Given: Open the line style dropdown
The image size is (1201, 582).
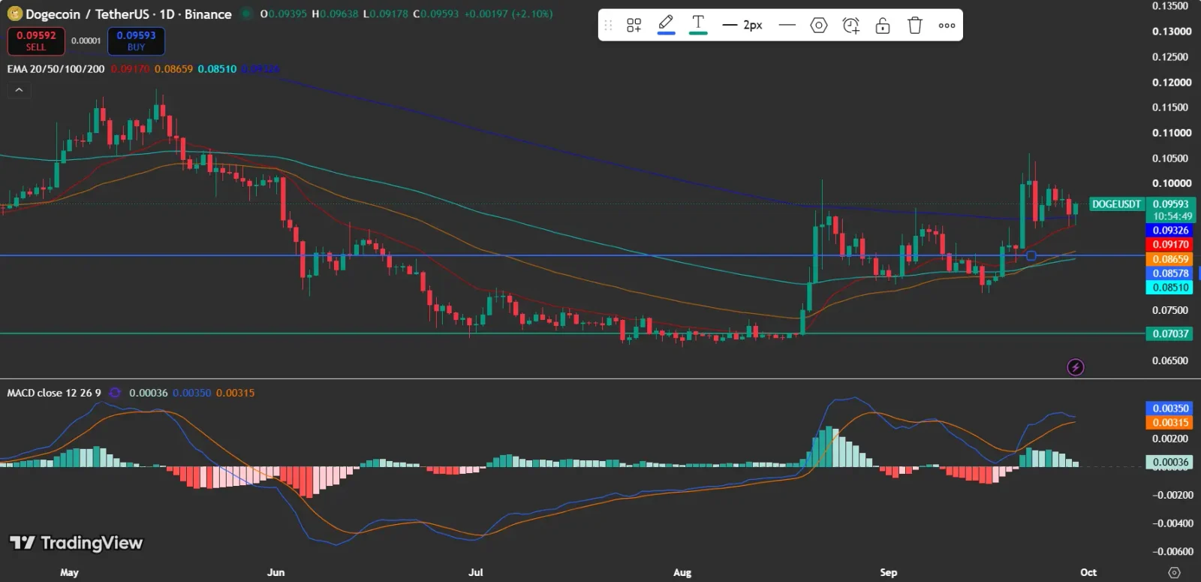Looking at the screenshot, I should point(787,26).
